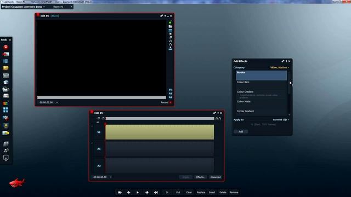Click the Remove button in transport bar
Screen dimensions: 351x197
click(234, 192)
